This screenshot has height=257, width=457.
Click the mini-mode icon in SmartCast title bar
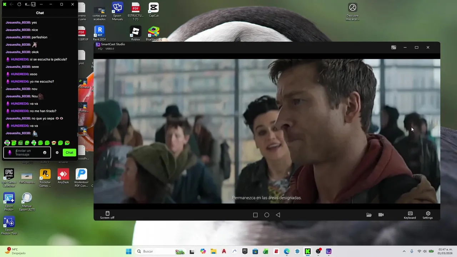393,47
